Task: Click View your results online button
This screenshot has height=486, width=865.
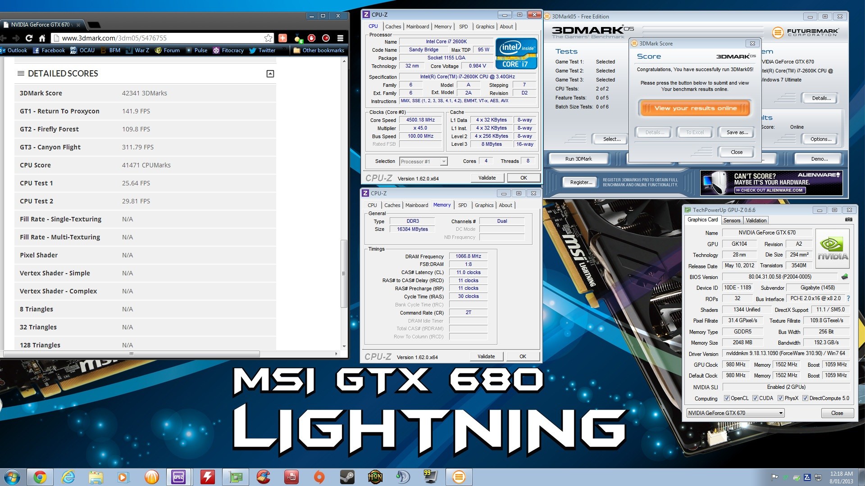Action: pyautogui.click(x=695, y=108)
